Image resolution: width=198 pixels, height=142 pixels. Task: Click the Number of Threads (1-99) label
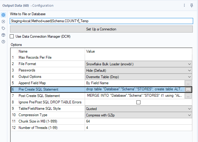tap(38, 128)
